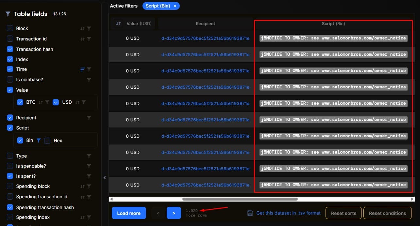Sort by Spending index
This screenshot has width=420, height=226.
click(x=82, y=218)
